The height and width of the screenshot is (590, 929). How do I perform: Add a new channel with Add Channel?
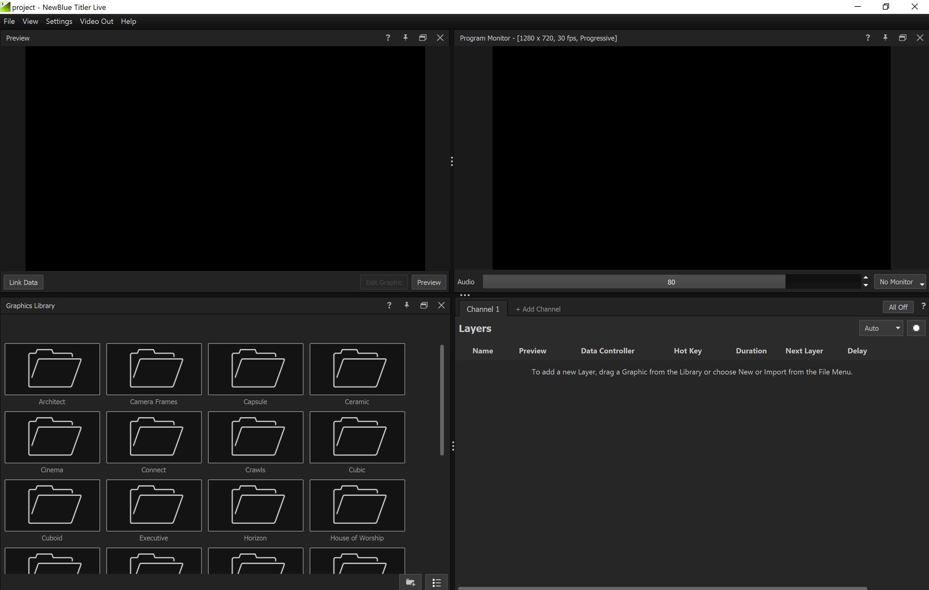pyautogui.click(x=538, y=309)
